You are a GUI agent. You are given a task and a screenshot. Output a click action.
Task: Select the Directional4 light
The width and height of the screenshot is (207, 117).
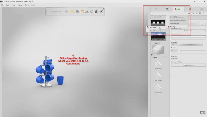click(158, 65)
